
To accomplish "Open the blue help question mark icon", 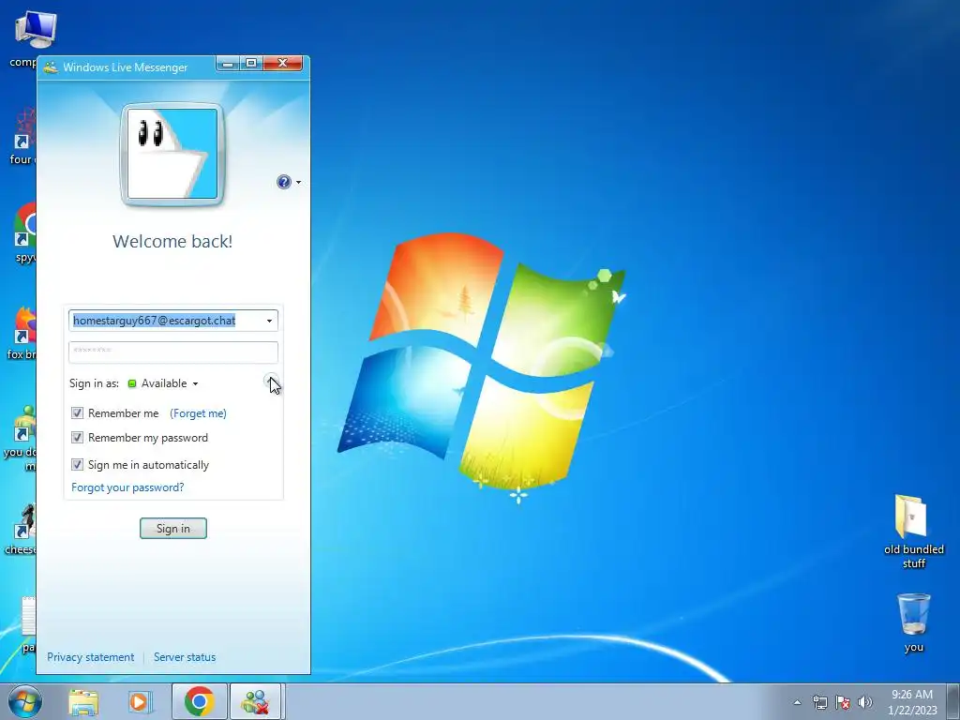I will coord(283,182).
